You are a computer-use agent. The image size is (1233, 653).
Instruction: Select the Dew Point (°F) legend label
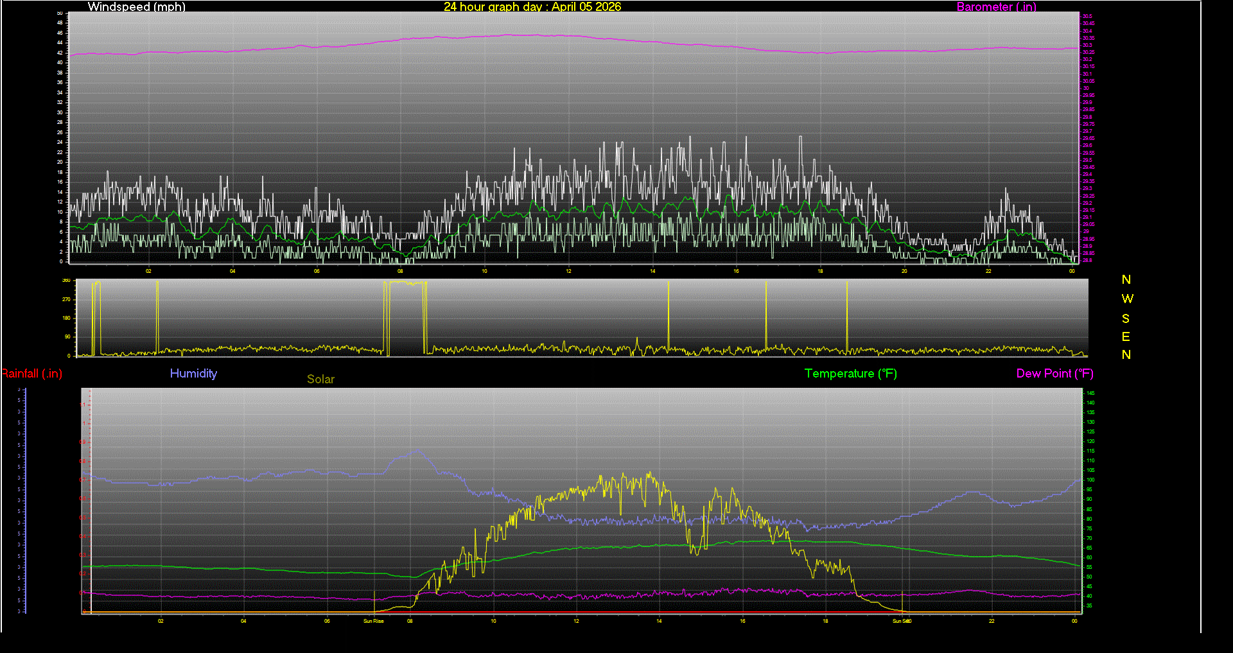coord(1054,373)
